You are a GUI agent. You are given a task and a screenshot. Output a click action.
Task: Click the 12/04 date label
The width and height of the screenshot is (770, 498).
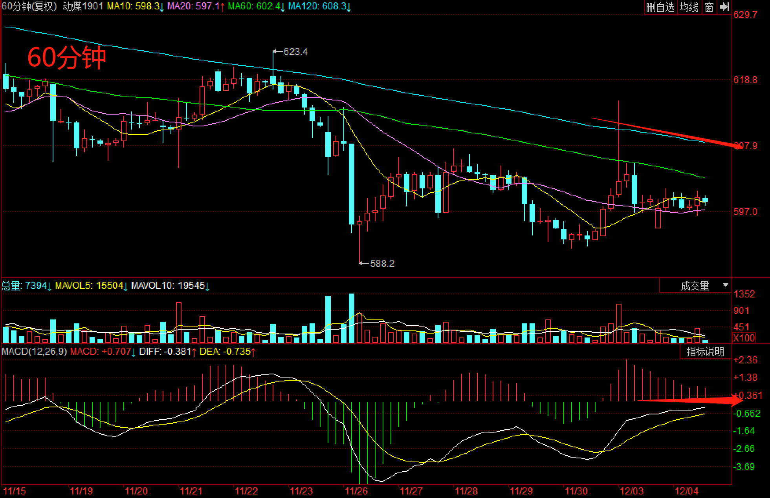(687, 491)
